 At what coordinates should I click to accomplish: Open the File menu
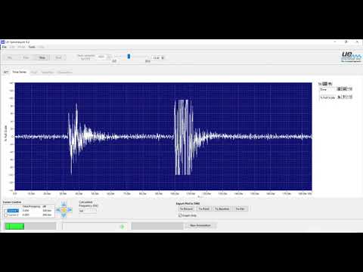pyautogui.click(x=5, y=47)
